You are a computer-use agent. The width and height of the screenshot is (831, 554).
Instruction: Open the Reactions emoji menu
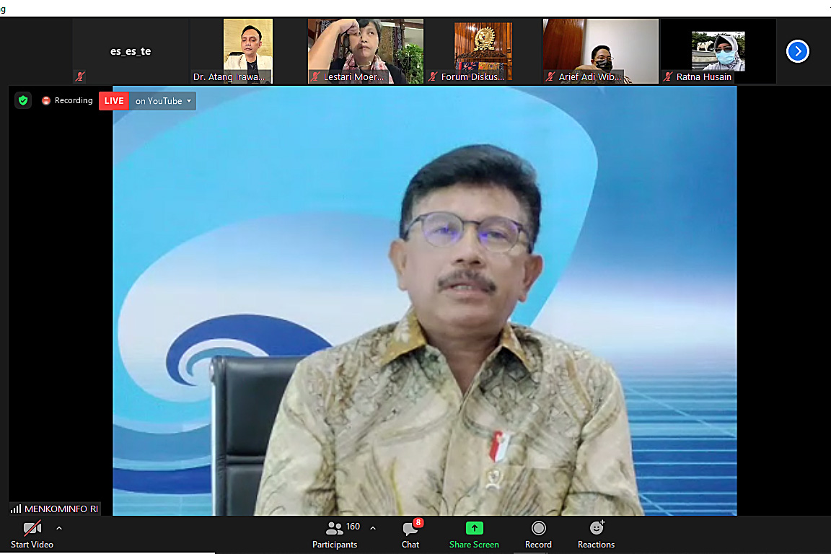(x=596, y=534)
